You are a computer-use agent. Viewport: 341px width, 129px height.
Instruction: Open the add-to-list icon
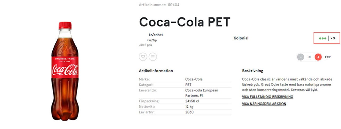pos(153,57)
